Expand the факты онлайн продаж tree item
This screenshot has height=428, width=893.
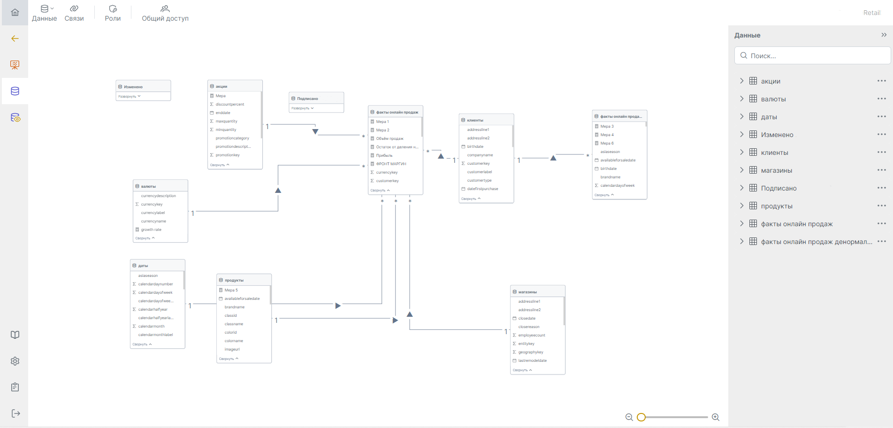pos(741,223)
